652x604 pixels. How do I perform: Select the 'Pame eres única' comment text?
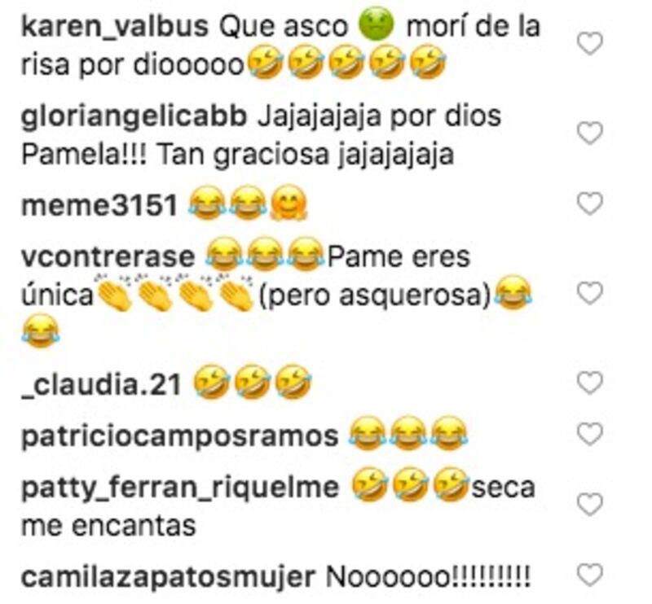tap(245, 276)
